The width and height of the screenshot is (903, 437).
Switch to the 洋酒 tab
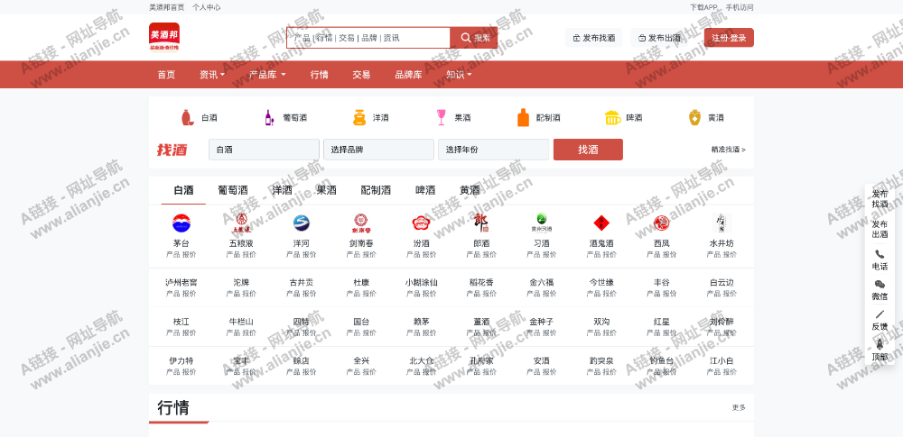pyautogui.click(x=282, y=190)
